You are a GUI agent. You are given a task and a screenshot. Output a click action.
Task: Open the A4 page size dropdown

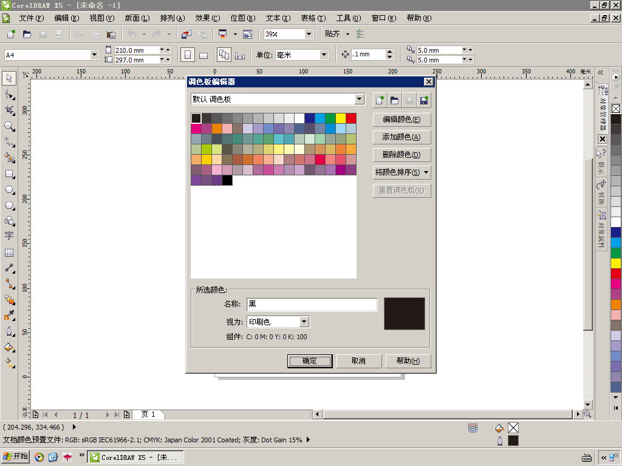[x=94, y=55]
